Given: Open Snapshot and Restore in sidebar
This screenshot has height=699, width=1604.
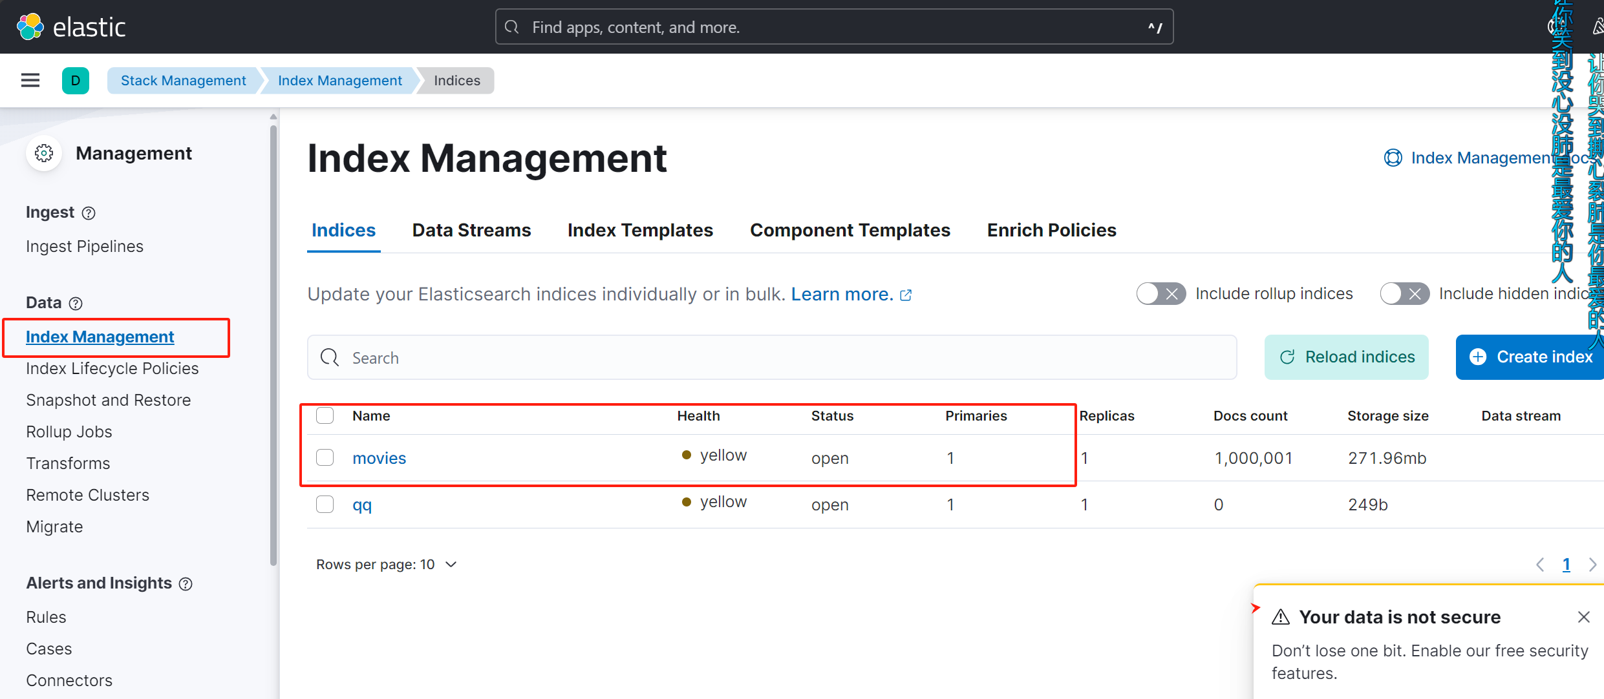Looking at the screenshot, I should point(109,401).
